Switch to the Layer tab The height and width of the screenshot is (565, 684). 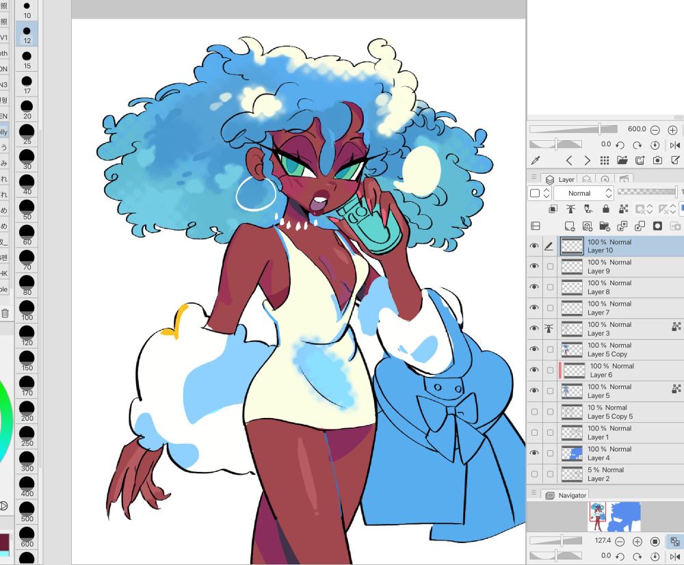pos(560,179)
